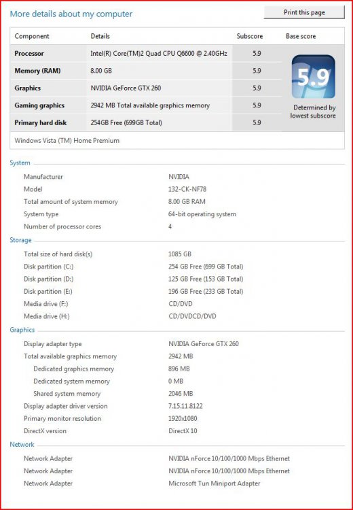Click the Subscore column header
Screen dimensions: 353x510
point(249,36)
